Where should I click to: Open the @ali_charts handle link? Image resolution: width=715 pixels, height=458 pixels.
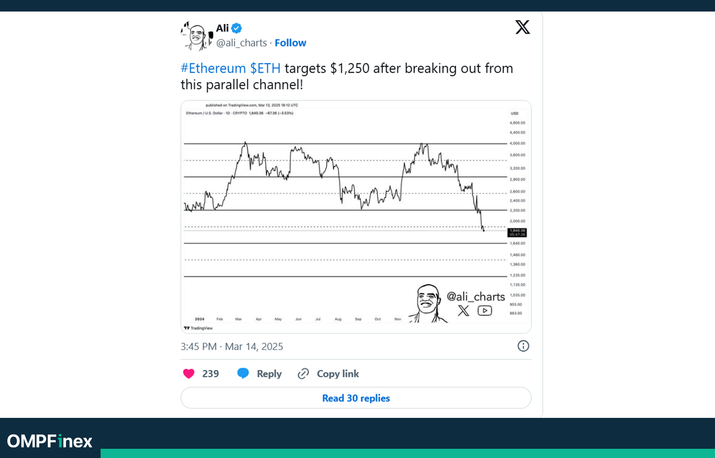tap(242, 43)
